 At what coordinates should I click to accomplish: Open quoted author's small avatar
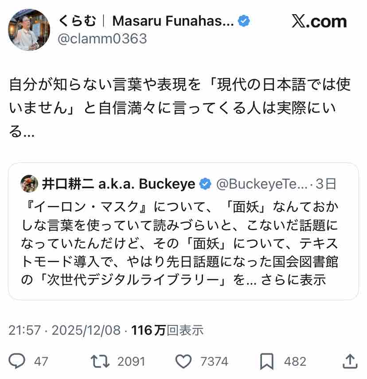pyautogui.click(x=29, y=184)
